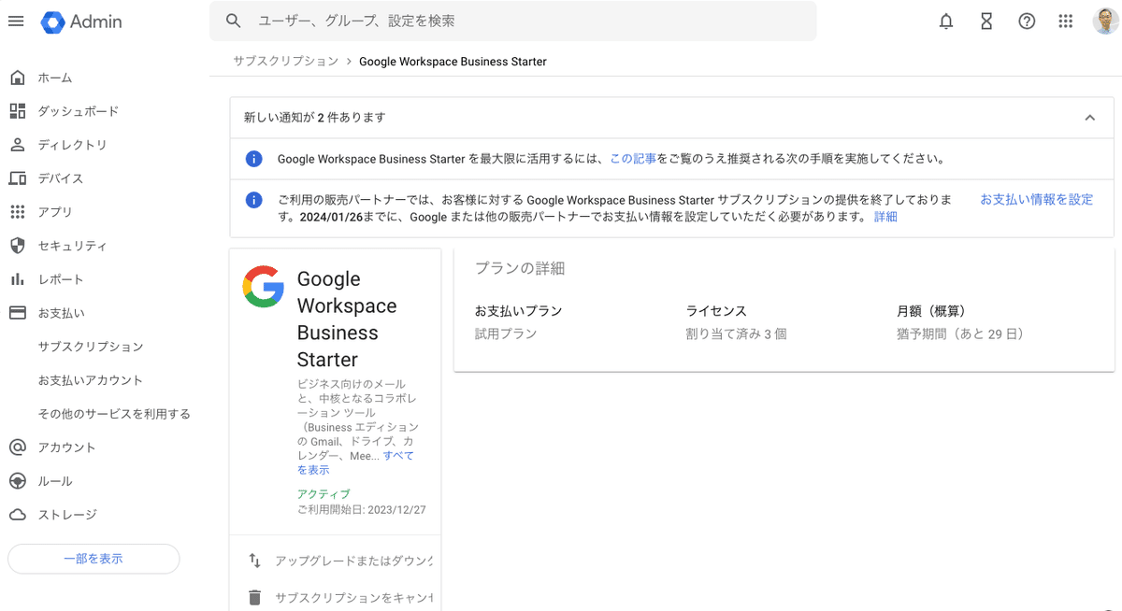Click the ストレージ cloud icon
This screenshot has width=1122, height=611.
(x=17, y=515)
